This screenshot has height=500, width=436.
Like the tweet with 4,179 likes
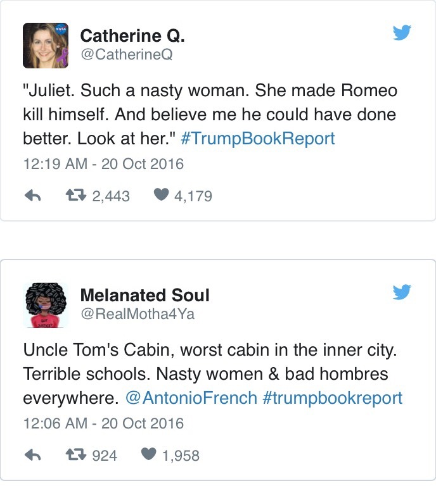pyautogui.click(x=162, y=196)
